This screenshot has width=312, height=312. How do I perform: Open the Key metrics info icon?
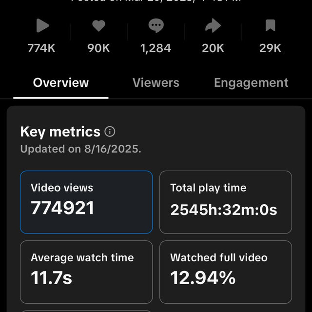(x=110, y=132)
